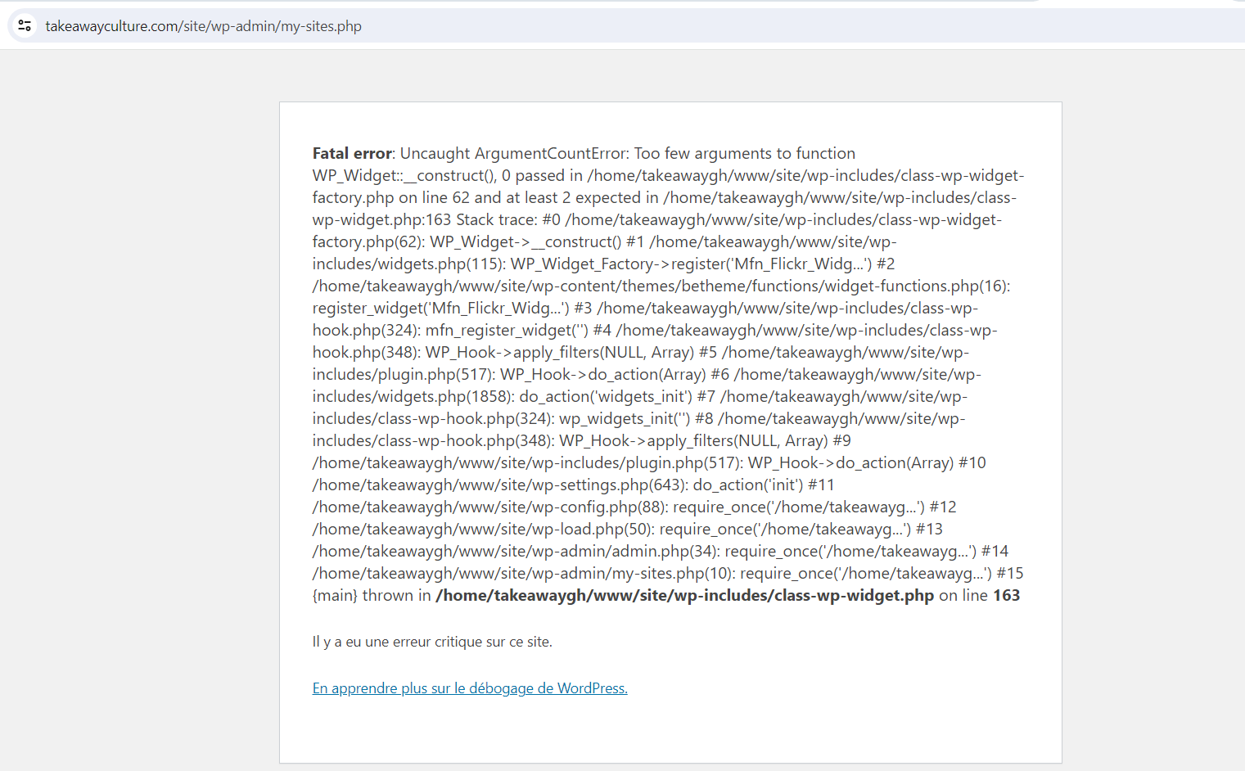
Task: Click the "Stack trace:" text
Action: (496, 220)
